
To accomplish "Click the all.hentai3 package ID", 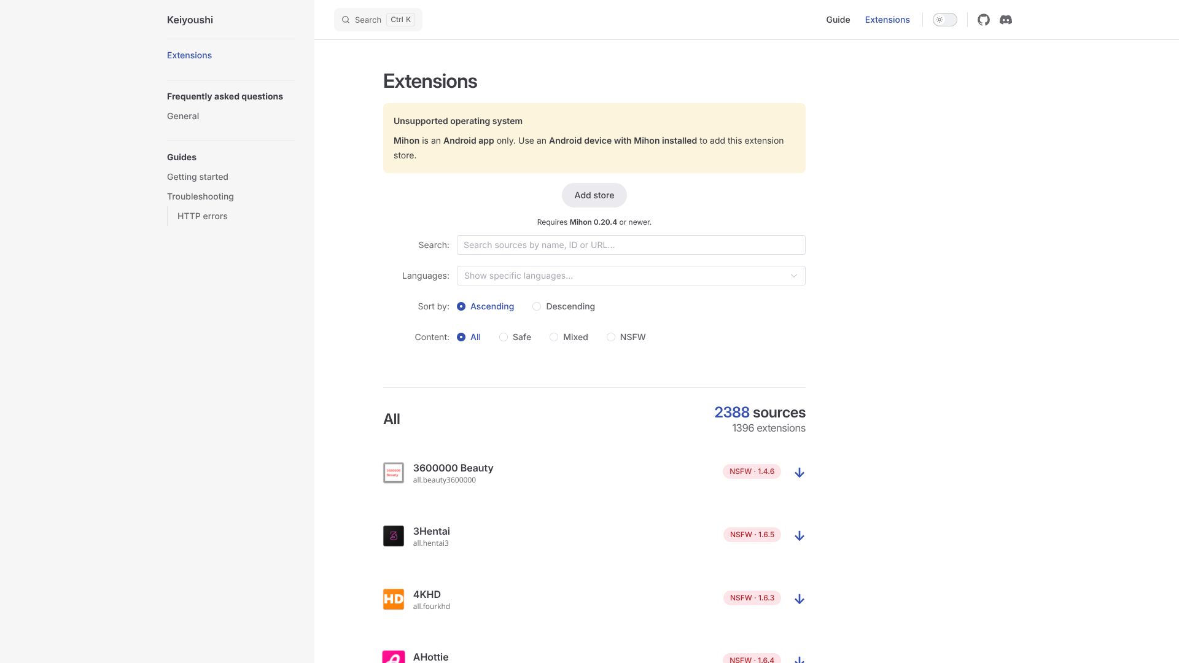I will [431, 543].
